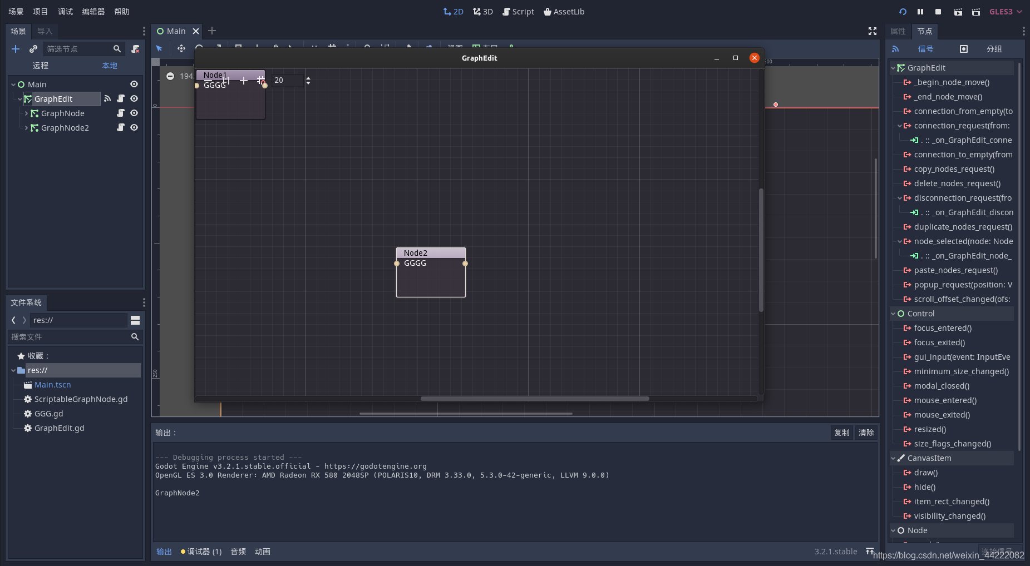This screenshot has height=566, width=1030.
Task: Switch to the AssetLib workspace tab
Action: tap(564, 11)
